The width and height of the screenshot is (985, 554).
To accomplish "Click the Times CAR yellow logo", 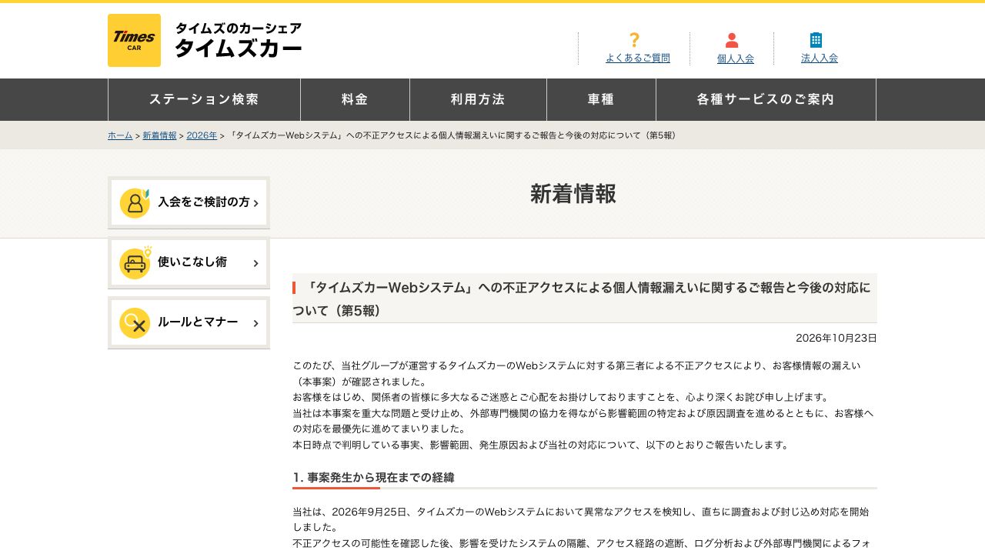I will 134,40.
